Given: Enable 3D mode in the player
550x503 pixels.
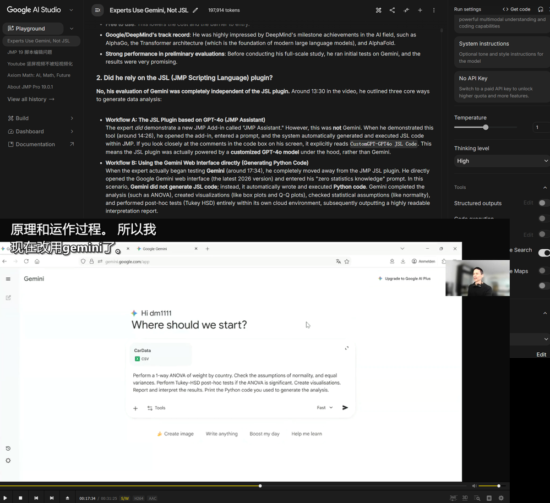Looking at the screenshot, I should click(x=465, y=497).
